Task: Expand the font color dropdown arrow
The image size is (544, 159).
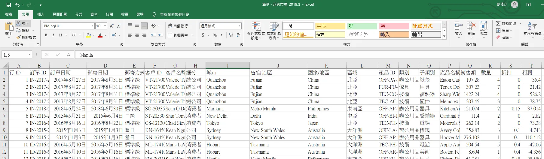Action: click(x=105, y=35)
